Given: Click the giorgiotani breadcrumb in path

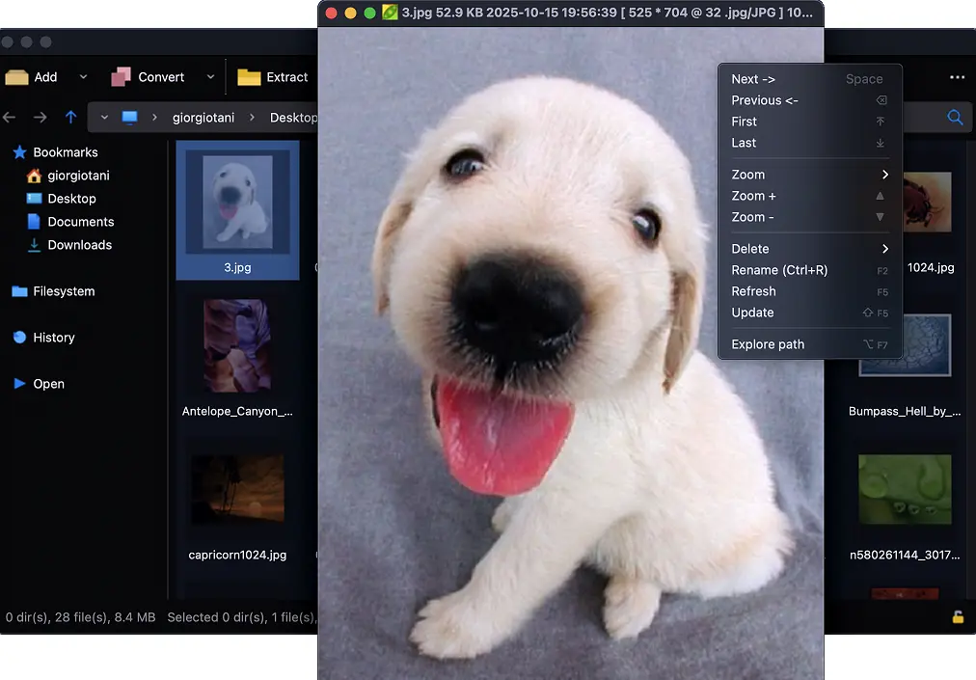Looking at the screenshot, I should click(204, 118).
